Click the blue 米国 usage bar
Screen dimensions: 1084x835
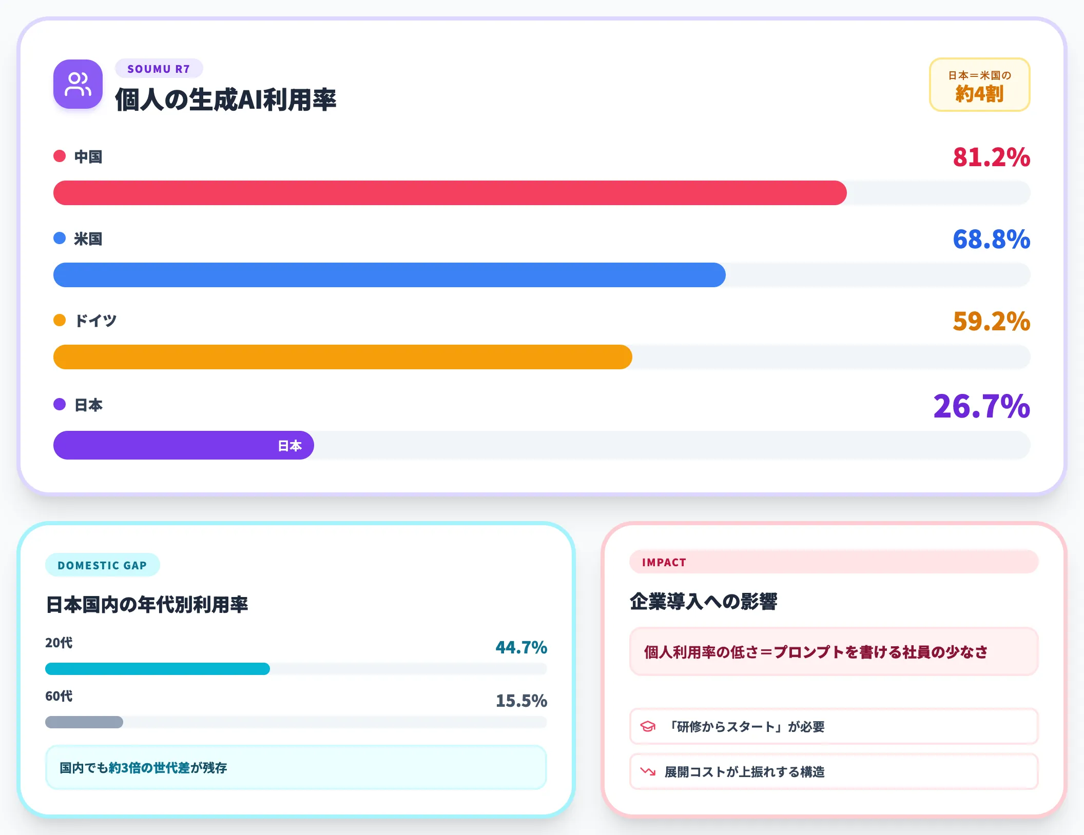[x=390, y=275]
